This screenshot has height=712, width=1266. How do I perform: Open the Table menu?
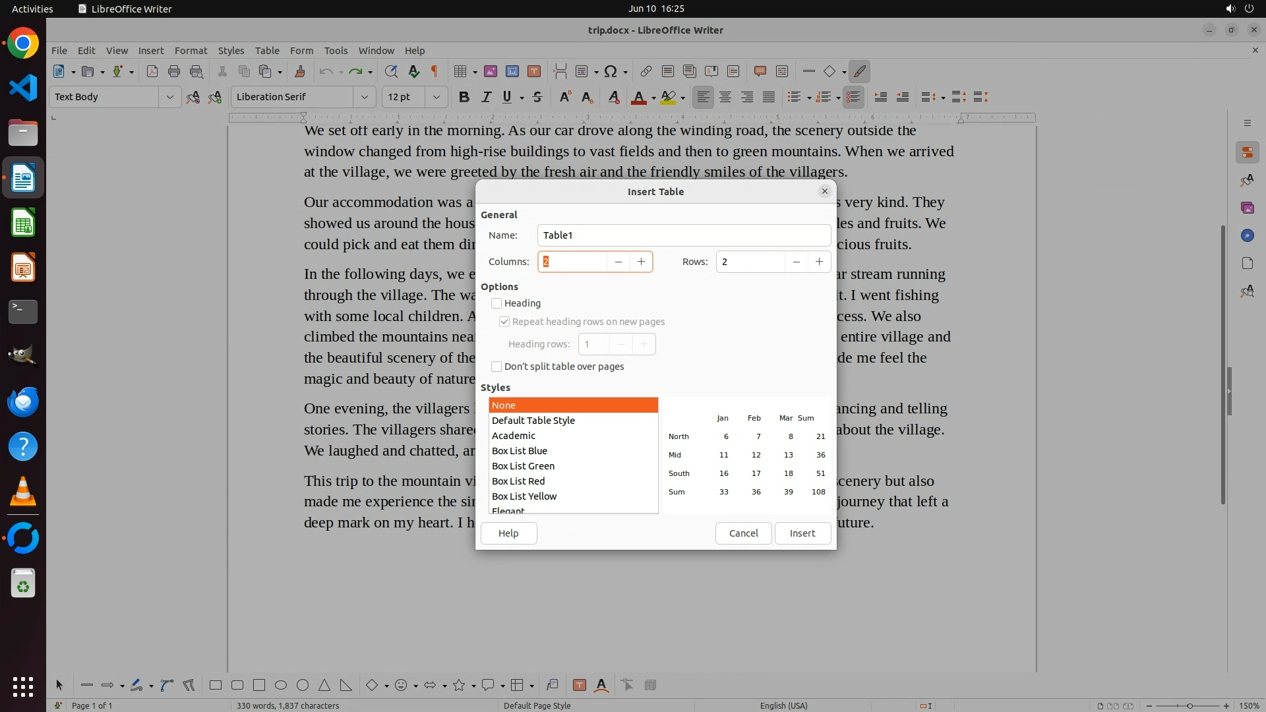tap(267, 50)
